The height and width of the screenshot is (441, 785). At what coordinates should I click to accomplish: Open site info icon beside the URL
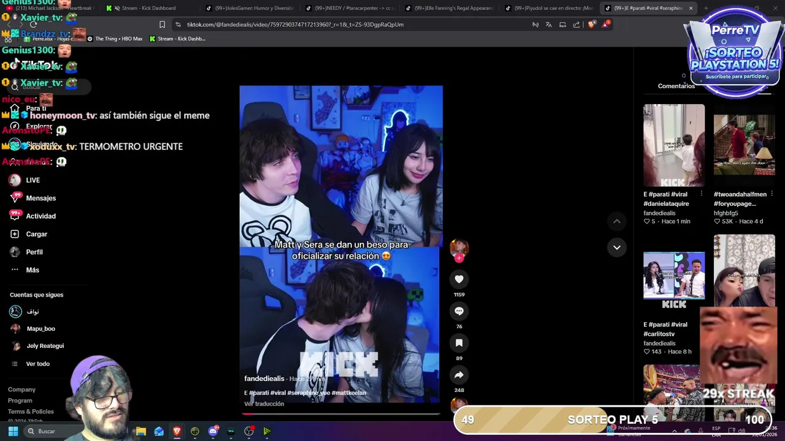click(178, 24)
